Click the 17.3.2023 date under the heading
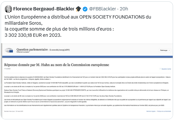 pyautogui.click(x=7, y=69)
